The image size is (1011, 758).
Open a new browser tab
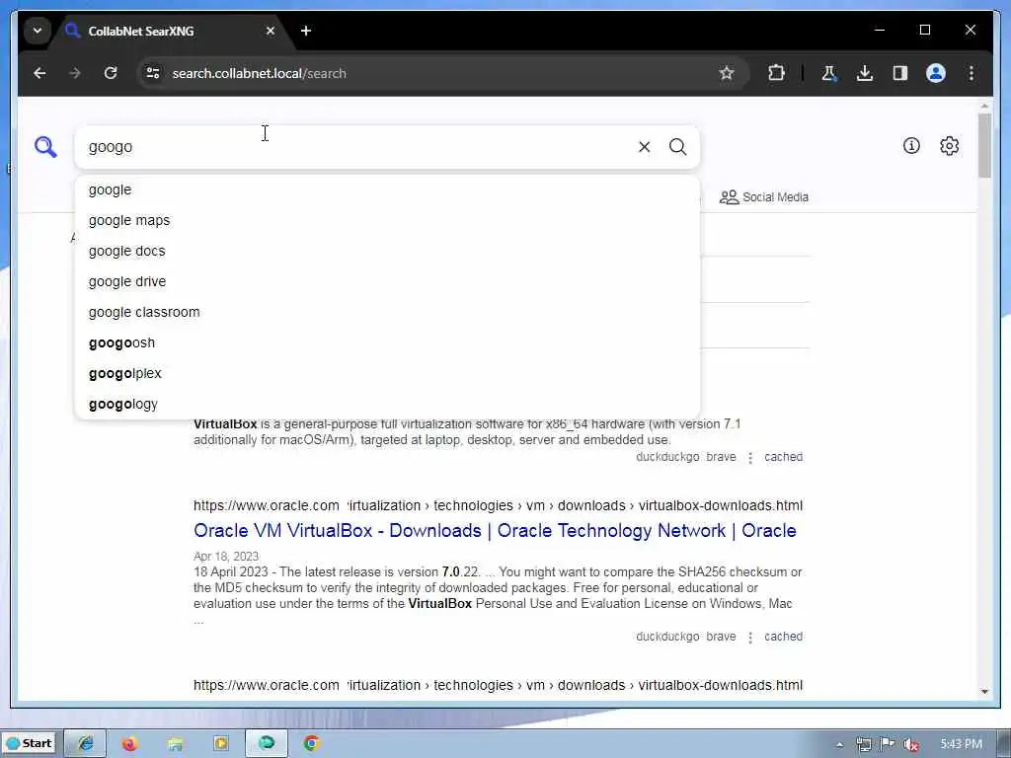click(306, 31)
